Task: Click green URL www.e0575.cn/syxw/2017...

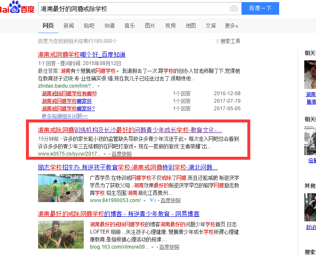Action: tap(69, 154)
